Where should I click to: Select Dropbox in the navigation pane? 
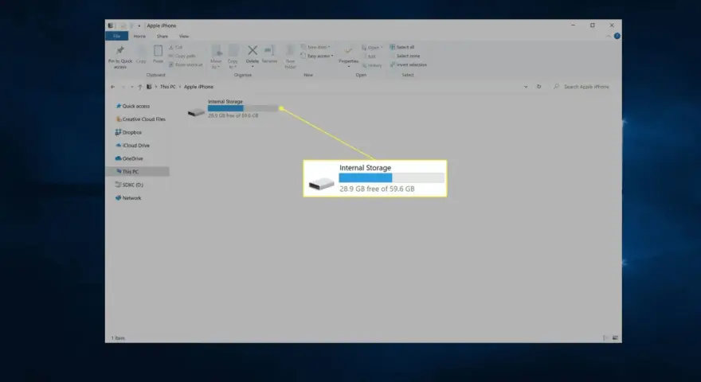coord(128,132)
